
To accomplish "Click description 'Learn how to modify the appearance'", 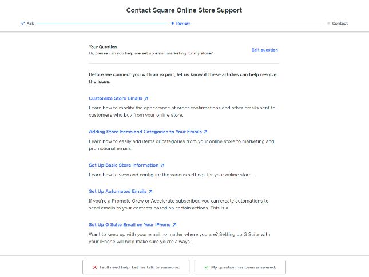I will (182, 112).
